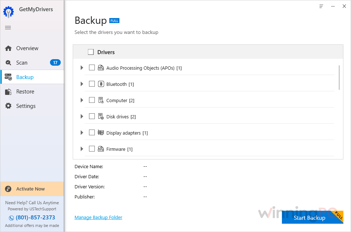Click the GetMyDrivers gear logo

click(x=9, y=12)
